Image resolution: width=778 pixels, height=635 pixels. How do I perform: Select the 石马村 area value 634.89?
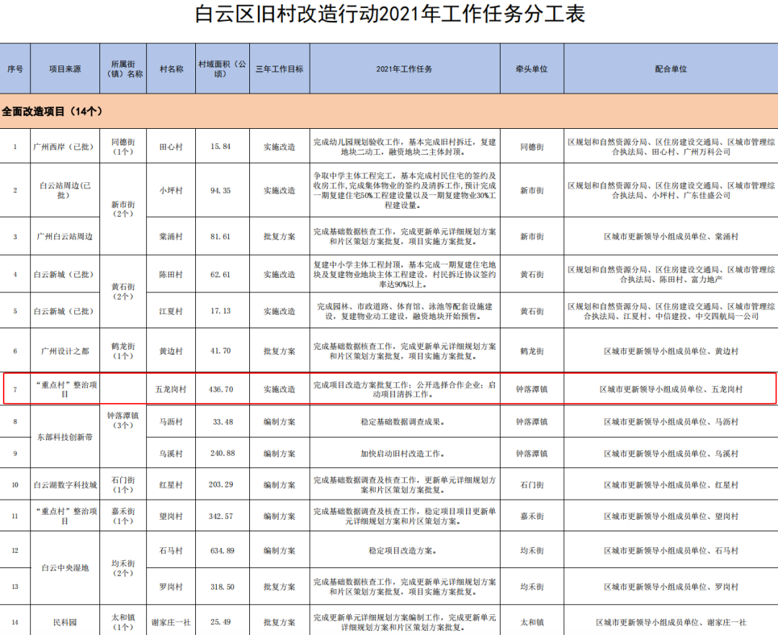223,551
